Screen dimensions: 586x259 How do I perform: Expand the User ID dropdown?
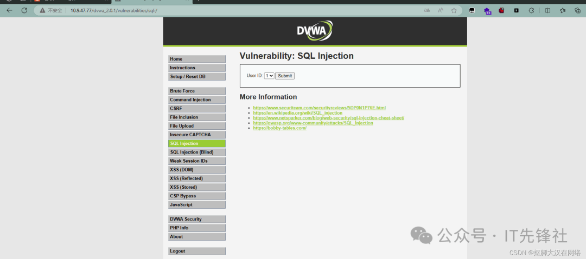tap(269, 76)
